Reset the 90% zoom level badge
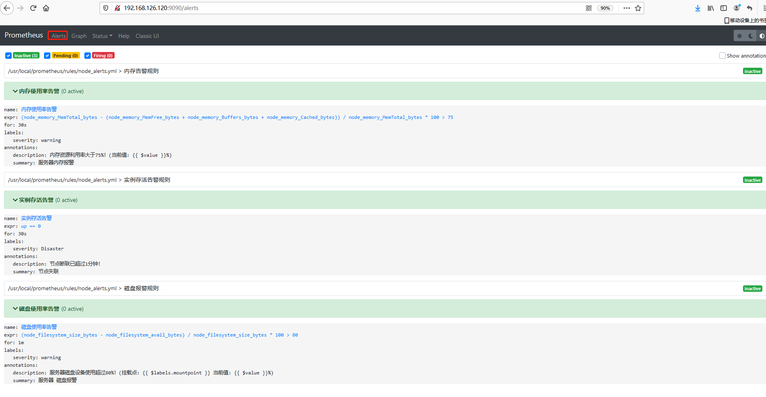 (x=605, y=8)
